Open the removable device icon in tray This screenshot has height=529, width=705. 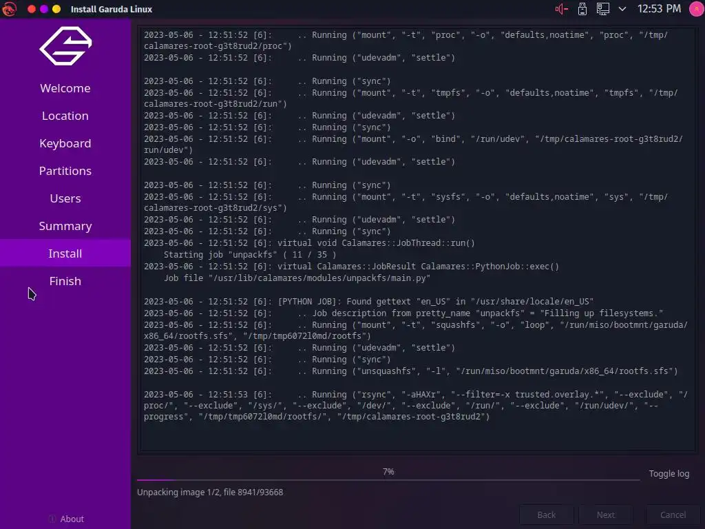coord(582,9)
